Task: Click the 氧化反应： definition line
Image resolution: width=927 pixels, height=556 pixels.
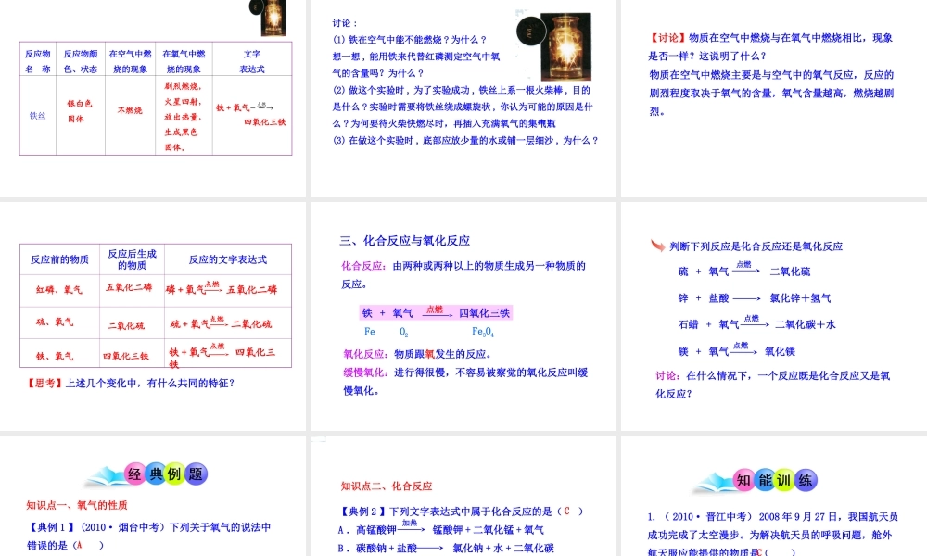Action: [x=417, y=354]
